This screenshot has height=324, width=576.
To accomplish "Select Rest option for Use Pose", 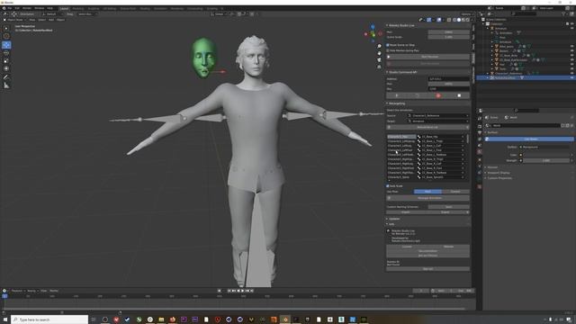I will [427, 192].
